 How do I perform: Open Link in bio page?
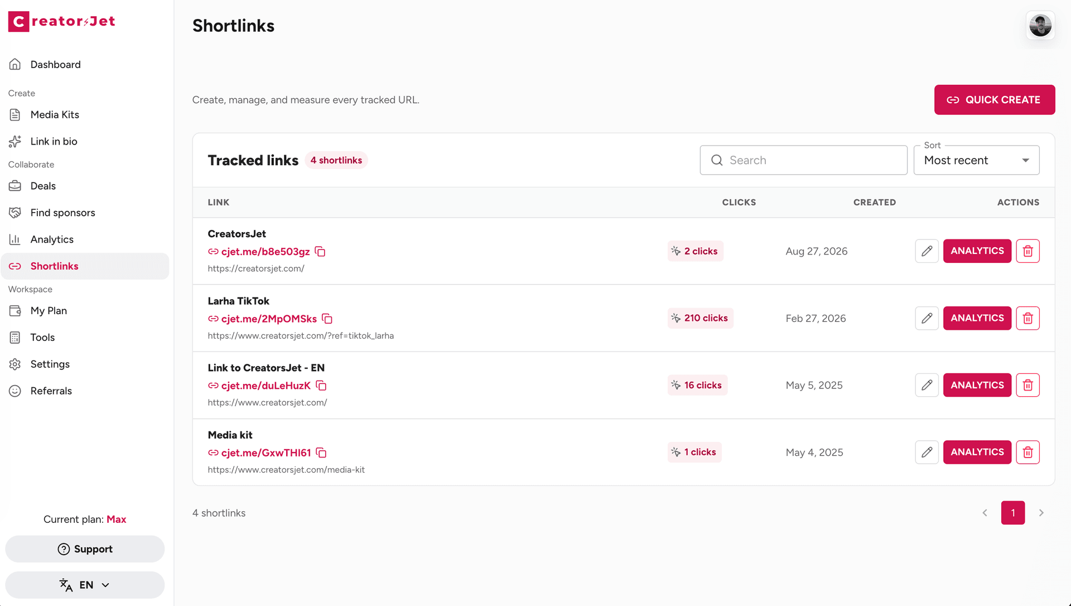[85, 141]
